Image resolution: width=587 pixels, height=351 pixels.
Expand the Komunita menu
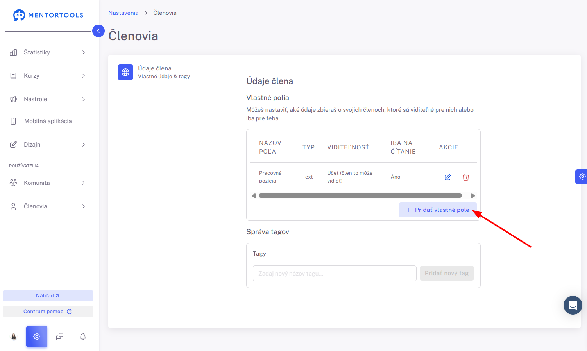(x=47, y=183)
